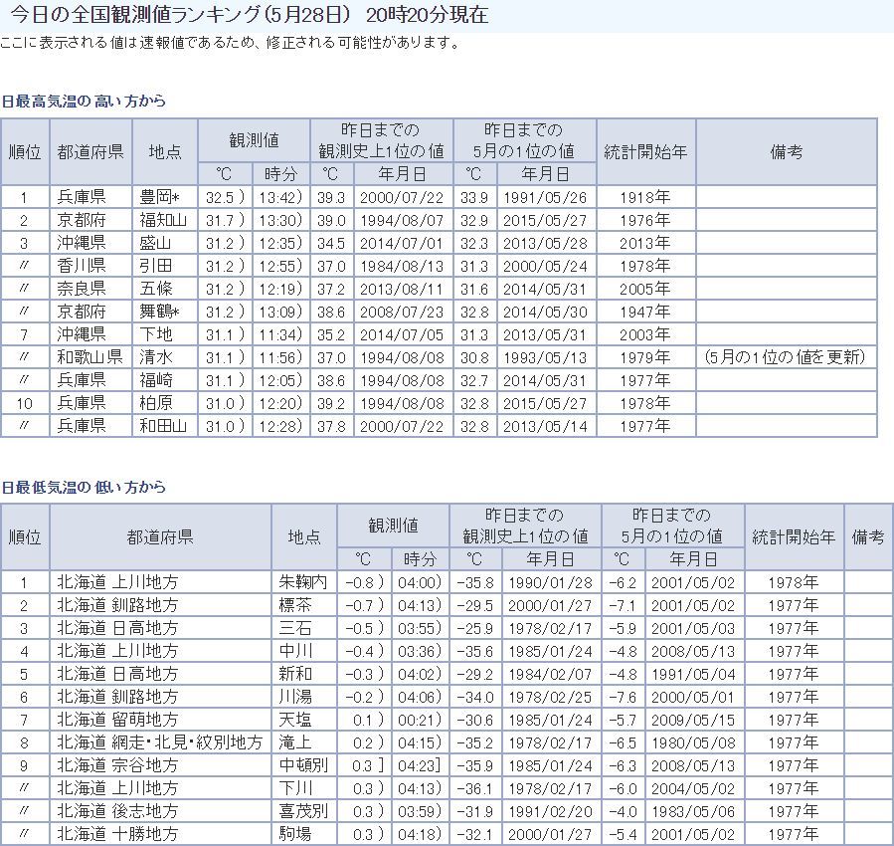894x846 pixels.
Task: Select the 32.5 observed temperature value
Action: pyautogui.click(x=224, y=197)
